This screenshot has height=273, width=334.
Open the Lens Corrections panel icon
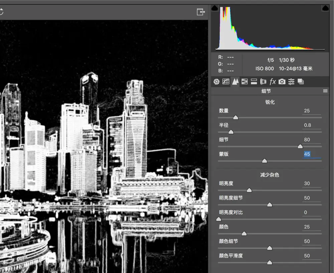pos(263,82)
